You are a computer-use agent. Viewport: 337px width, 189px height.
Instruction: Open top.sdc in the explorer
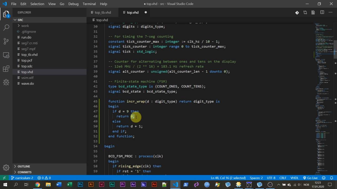tap(49, 66)
